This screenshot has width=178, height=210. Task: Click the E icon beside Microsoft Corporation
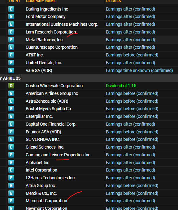pyautogui.click(x=11, y=201)
